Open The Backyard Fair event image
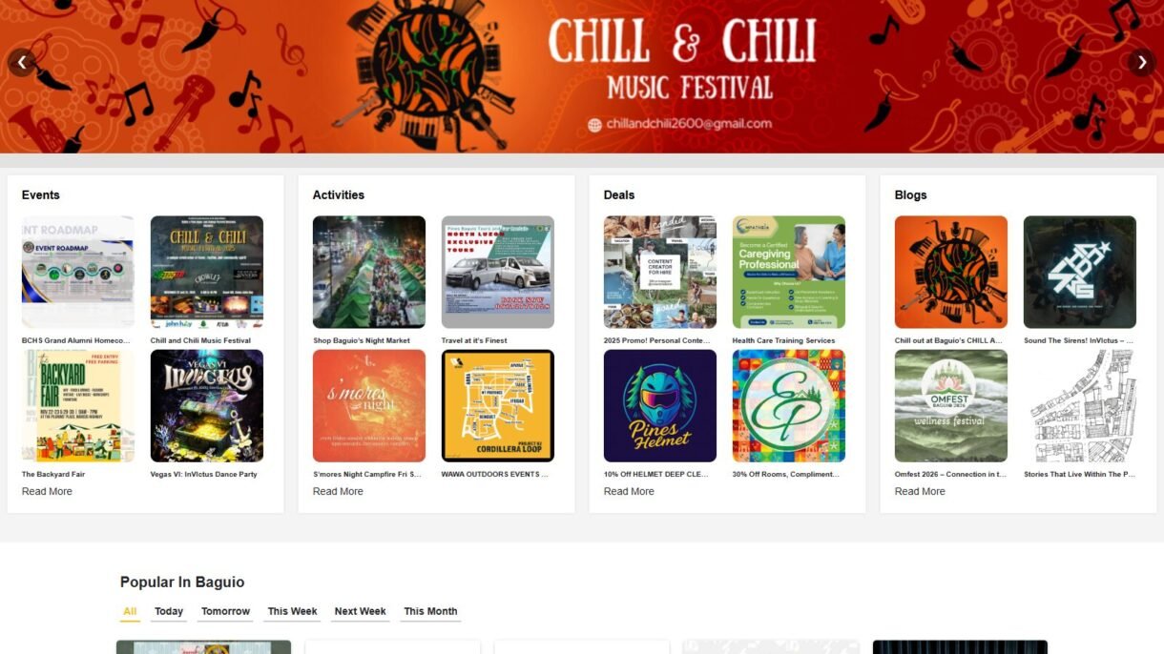The image size is (1164, 654). [x=78, y=406]
